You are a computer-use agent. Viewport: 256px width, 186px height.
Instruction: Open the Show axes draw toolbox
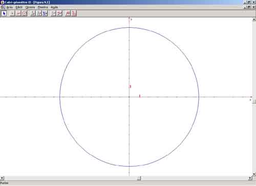[x=74, y=13]
